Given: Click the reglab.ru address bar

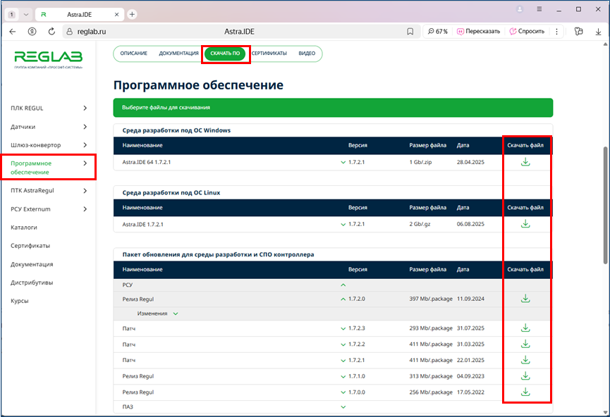Looking at the screenshot, I should click(212, 32).
